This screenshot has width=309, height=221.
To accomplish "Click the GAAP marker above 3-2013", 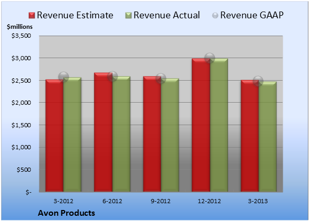I will [258, 81].
